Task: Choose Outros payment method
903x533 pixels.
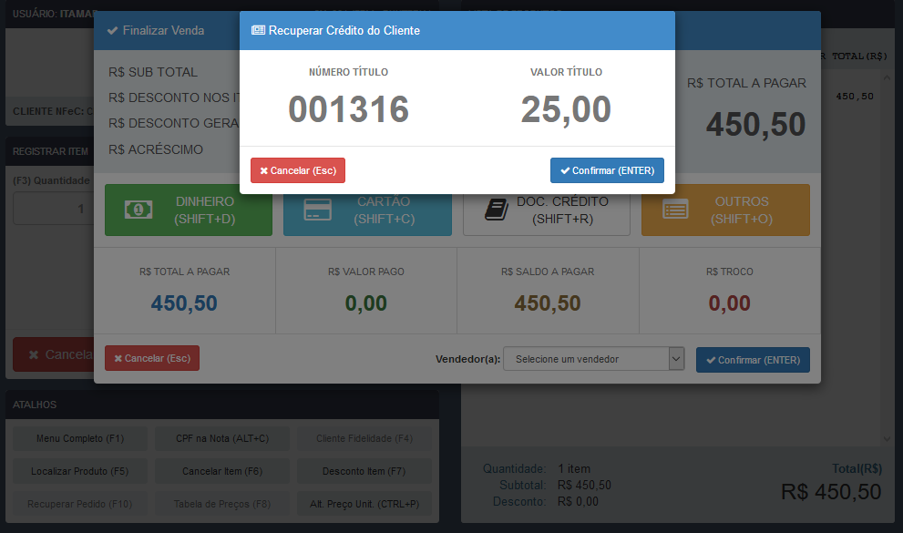Action: tap(725, 210)
